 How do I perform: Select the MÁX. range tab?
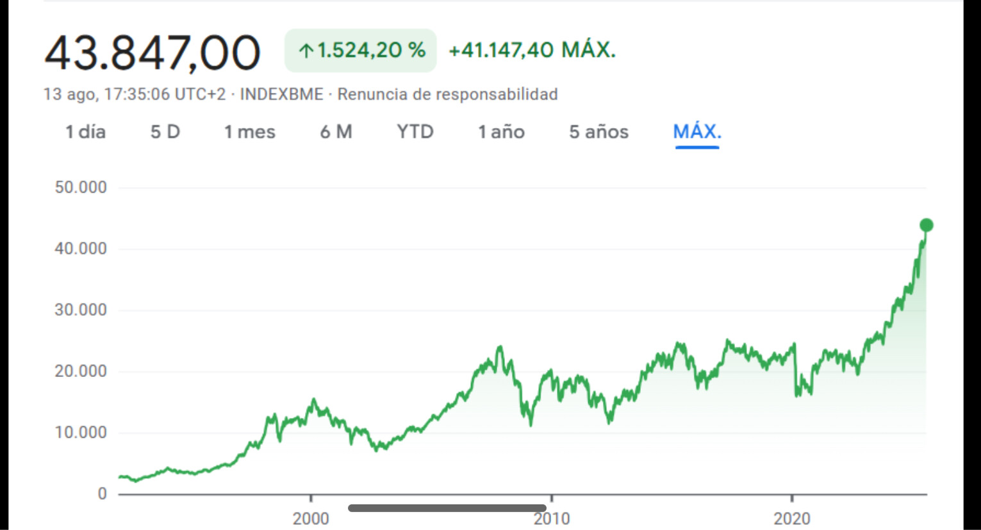coord(697,132)
